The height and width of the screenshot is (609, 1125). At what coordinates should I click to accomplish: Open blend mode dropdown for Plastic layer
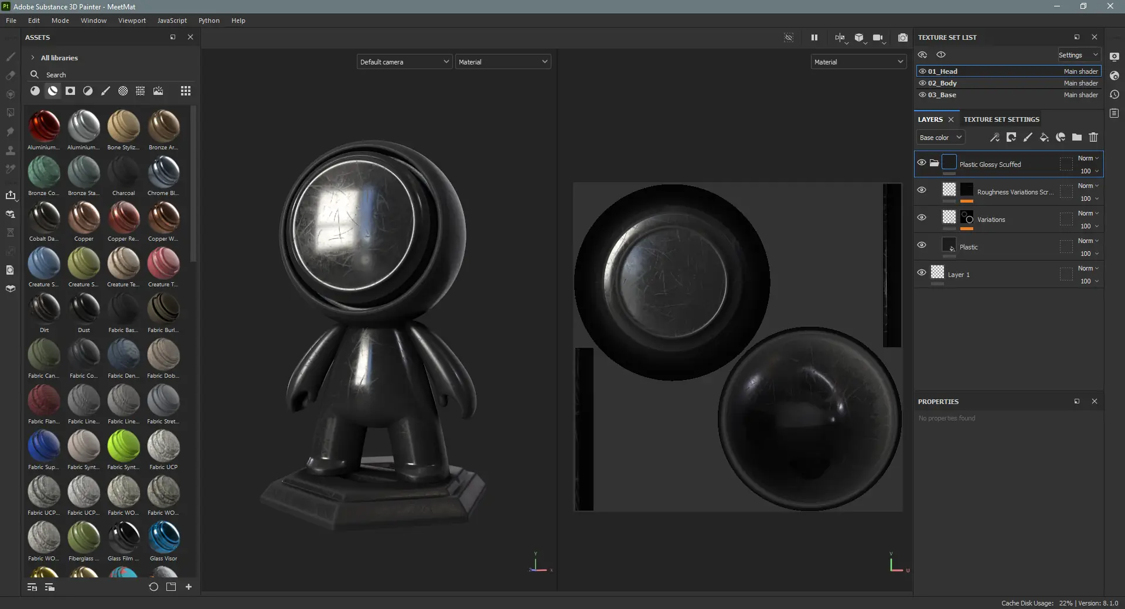pos(1088,241)
